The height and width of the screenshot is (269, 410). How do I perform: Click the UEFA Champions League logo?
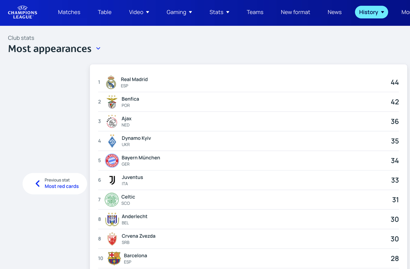pyautogui.click(x=23, y=12)
